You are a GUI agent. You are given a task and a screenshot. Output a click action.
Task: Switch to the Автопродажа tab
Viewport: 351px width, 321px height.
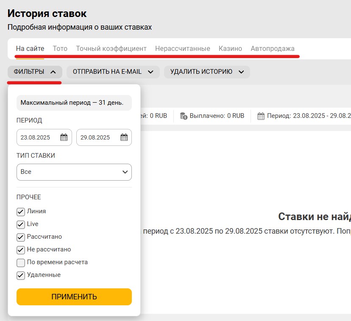273,48
